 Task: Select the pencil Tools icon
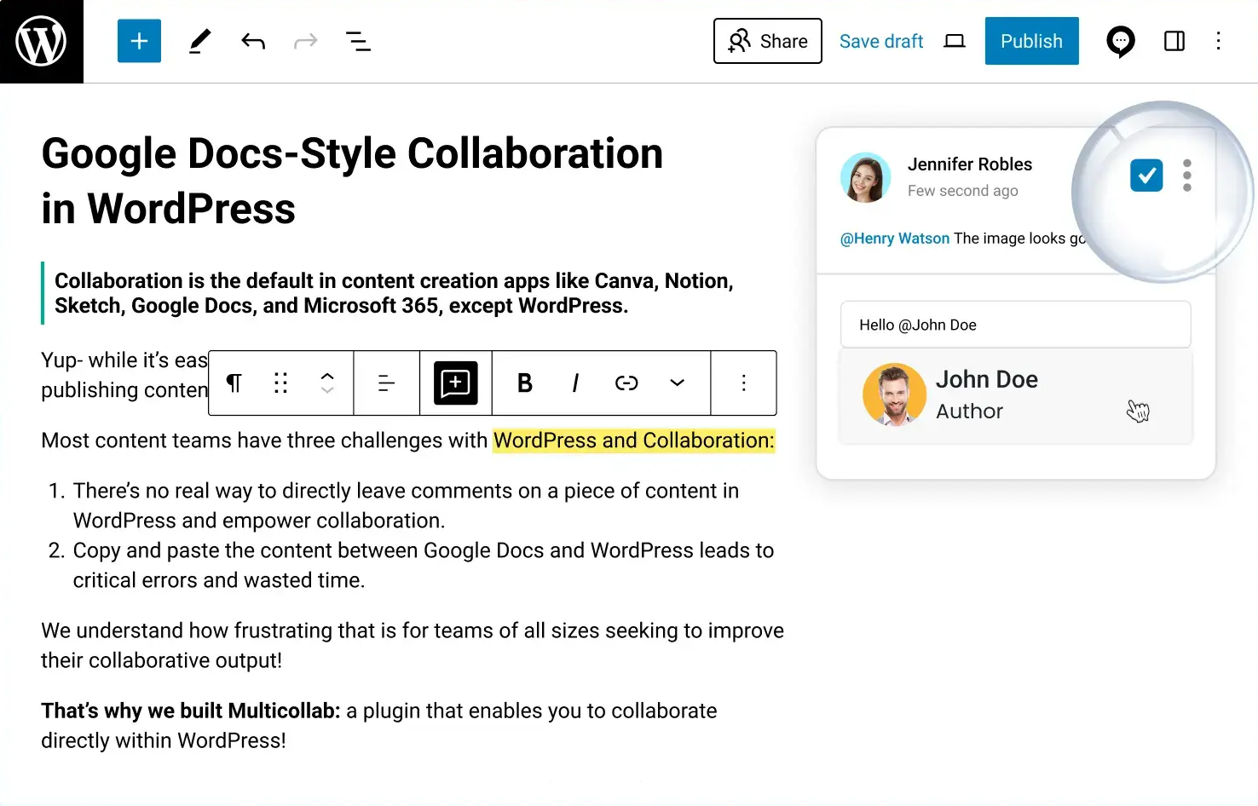tap(199, 41)
